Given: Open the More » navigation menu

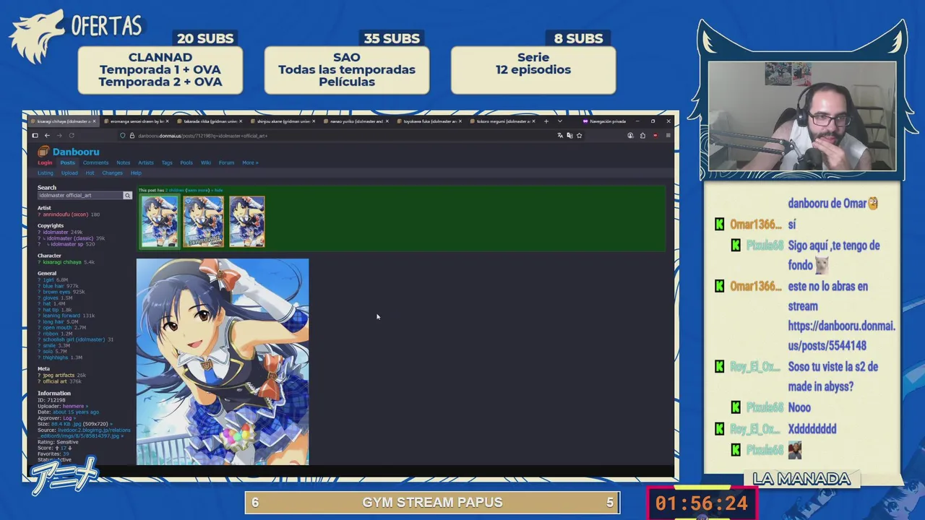Looking at the screenshot, I should 250,162.
